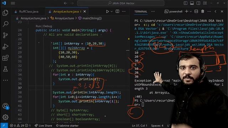Start Live Share from status bar
The image size is (228, 128).
43,126
